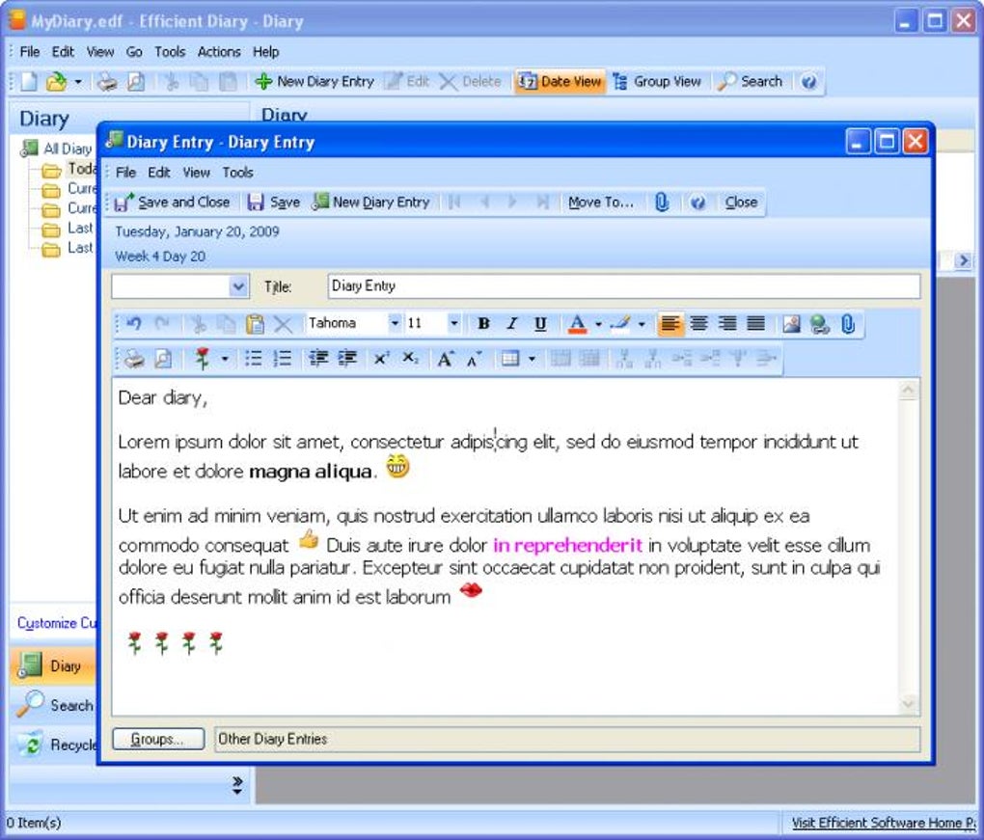Apply subscript formatting

coord(410,359)
